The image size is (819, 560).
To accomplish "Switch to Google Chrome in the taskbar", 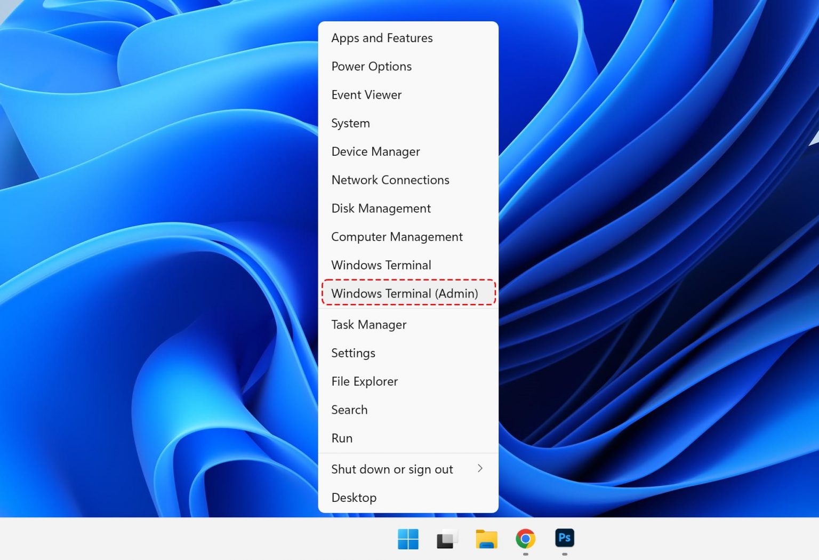I will (x=525, y=539).
